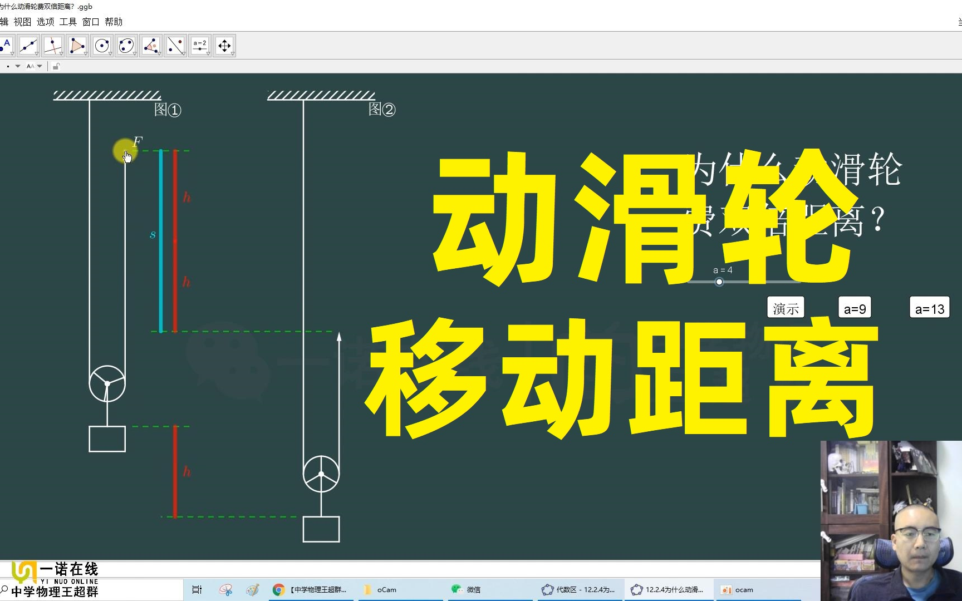Expand the Move Graphics View tool's triangle menu
This screenshot has width=962, height=601.
[233, 54]
